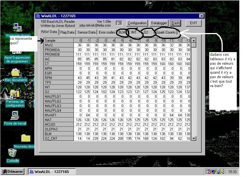Open the Sensor Data tab

[x=86, y=32]
